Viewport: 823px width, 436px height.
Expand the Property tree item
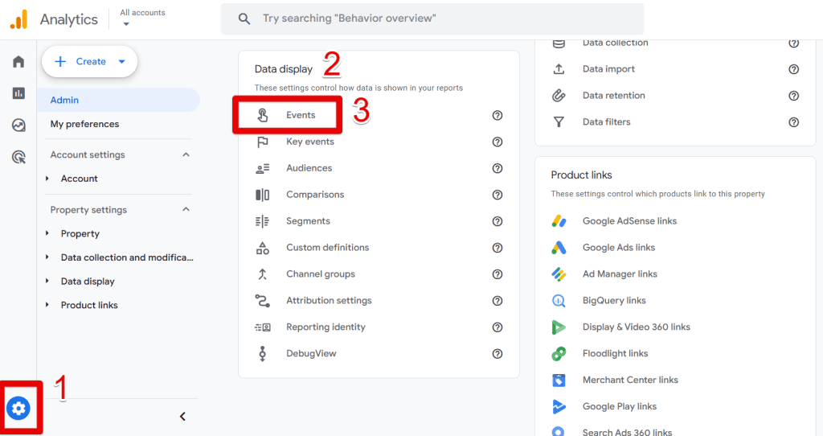coord(47,233)
